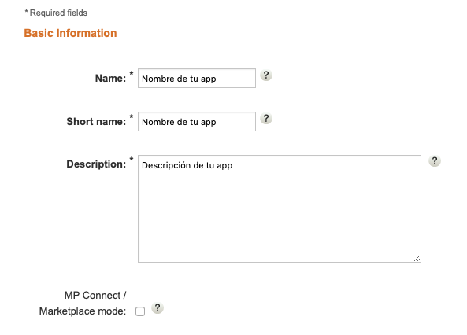Open the help tooltip beside the Name field
This screenshot has width=467, height=335.
click(266, 75)
